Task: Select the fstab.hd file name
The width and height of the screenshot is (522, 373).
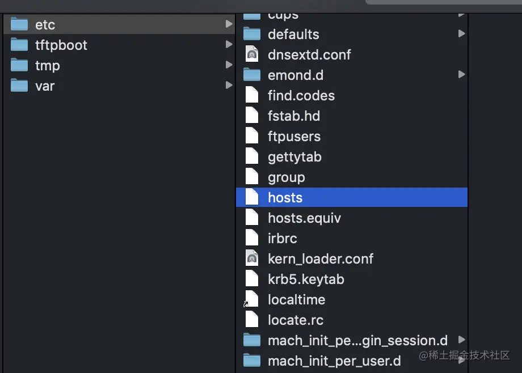Action: coord(294,116)
